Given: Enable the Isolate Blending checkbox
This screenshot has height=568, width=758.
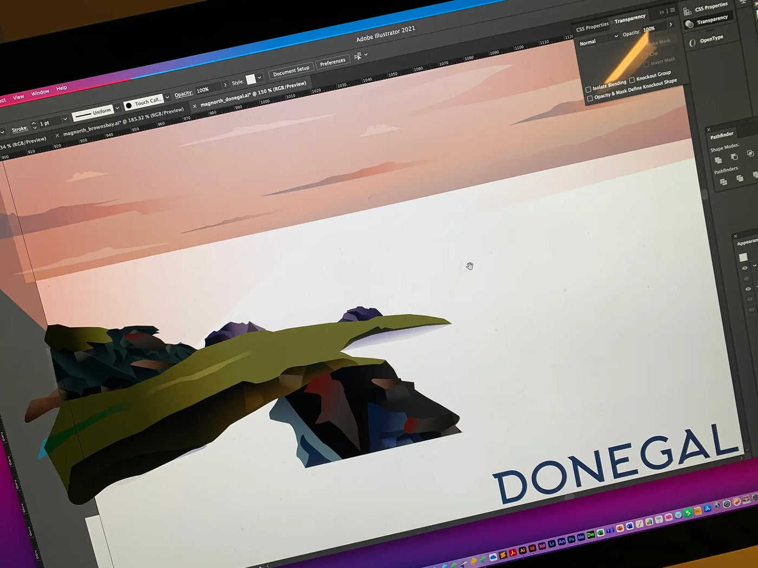Looking at the screenshot, I should pyautogui.click(x=589, y=89).
